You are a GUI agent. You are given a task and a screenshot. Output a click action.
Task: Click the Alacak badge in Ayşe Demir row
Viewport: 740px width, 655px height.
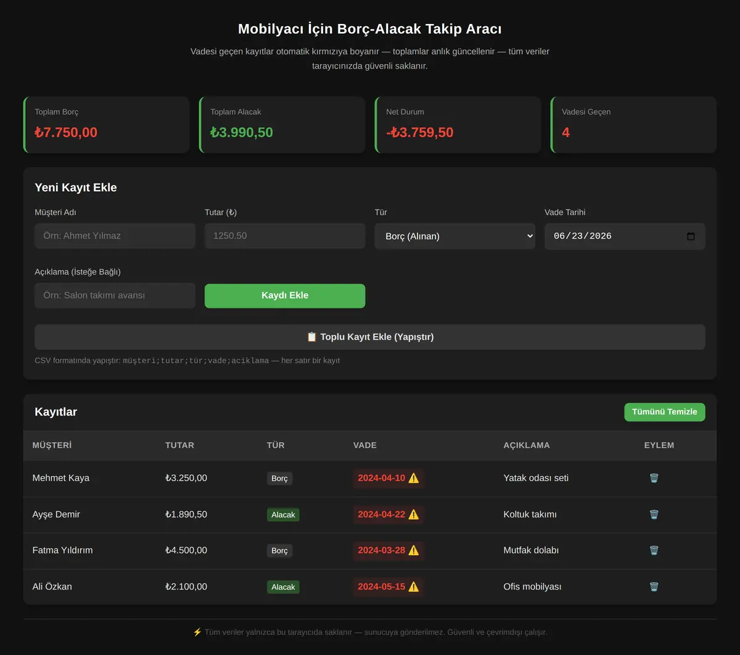click(283, 515)
